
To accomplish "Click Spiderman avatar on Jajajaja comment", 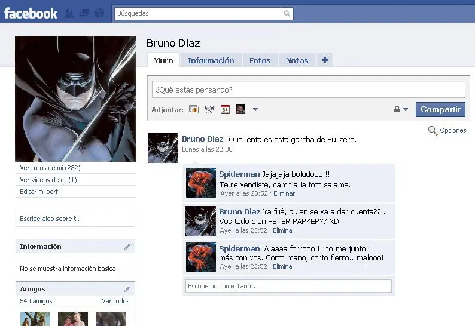I will pyautogui.click(x=201, y=183).
